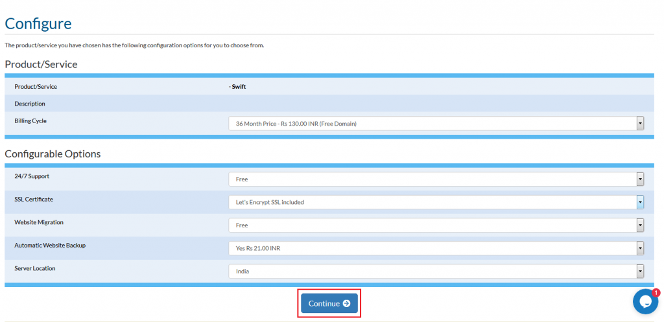Click the red chat notification badge
The width and height of the screenshot is (664, 322).
tap(656, 293)
